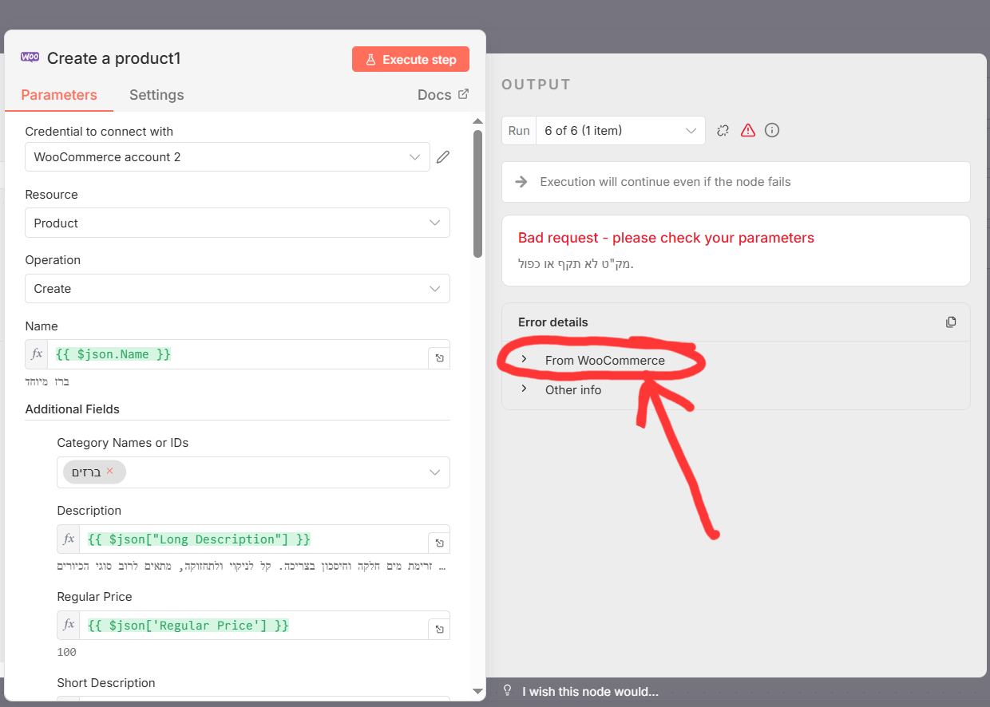Click the scroll up arrow of parameters panel
The width and height of the screenshot is (990, 707).
pyautogui.click(x=477, y=121)
